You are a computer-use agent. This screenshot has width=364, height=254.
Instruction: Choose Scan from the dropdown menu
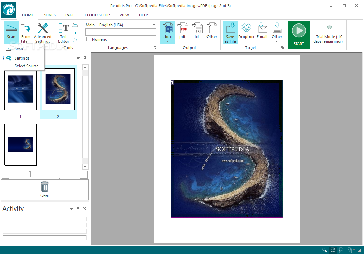coord(24,49)
